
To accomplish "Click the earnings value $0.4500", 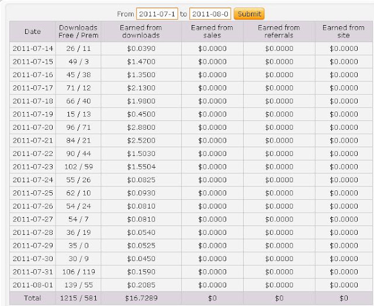I will coord(141,114).
